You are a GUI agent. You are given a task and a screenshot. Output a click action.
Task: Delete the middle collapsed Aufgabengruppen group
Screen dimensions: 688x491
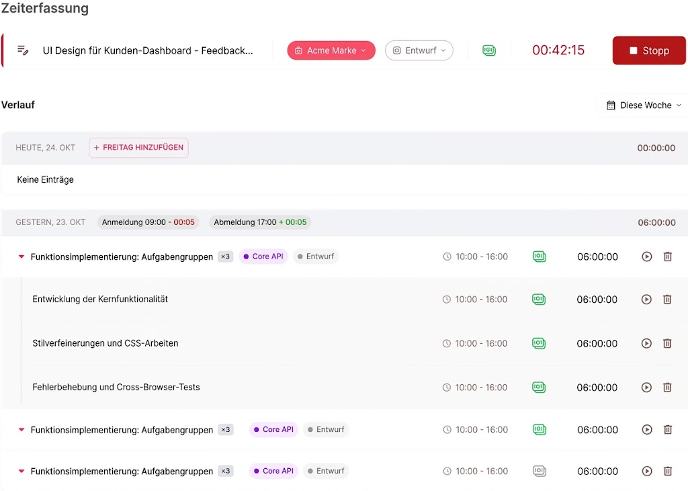[x=667, y=430]
